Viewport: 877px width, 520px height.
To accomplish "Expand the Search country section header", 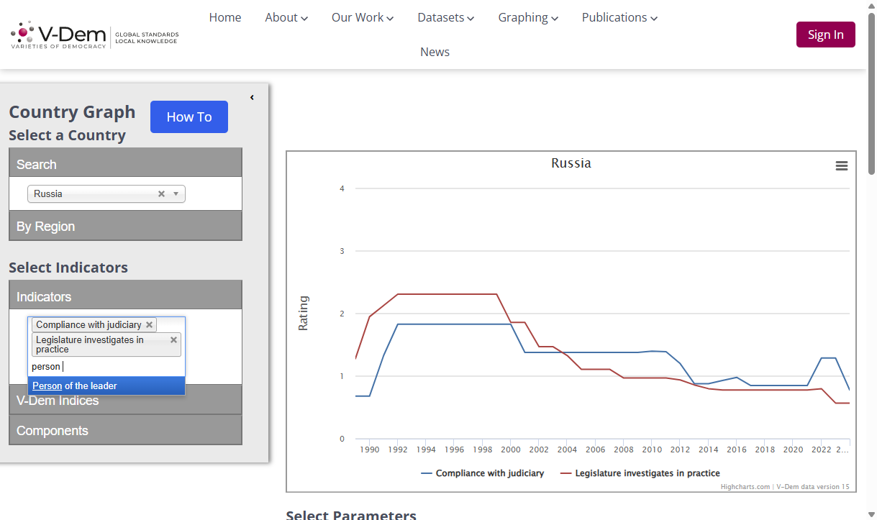I will coord(125,164).
